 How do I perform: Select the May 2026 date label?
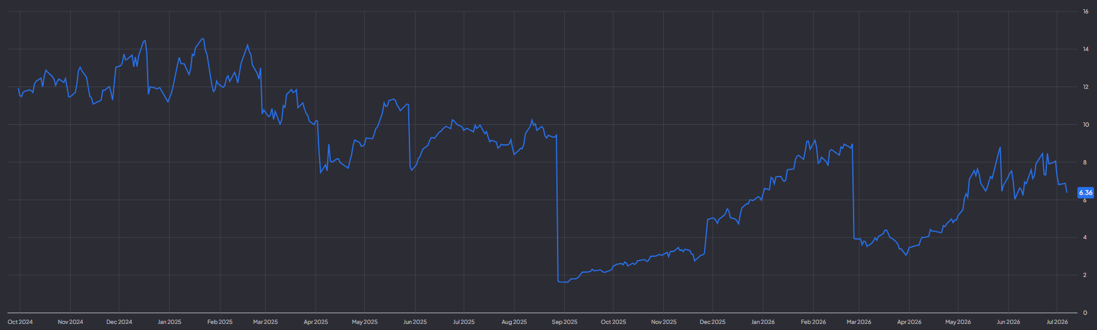tap(958, 322)
